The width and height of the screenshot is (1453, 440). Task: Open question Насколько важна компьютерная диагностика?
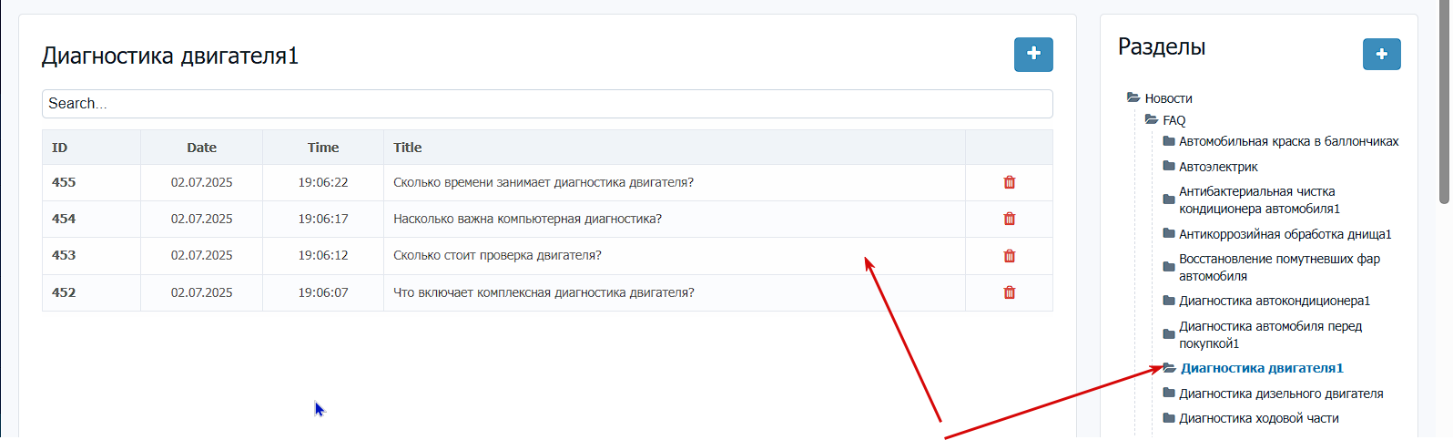tap(527, 219)
